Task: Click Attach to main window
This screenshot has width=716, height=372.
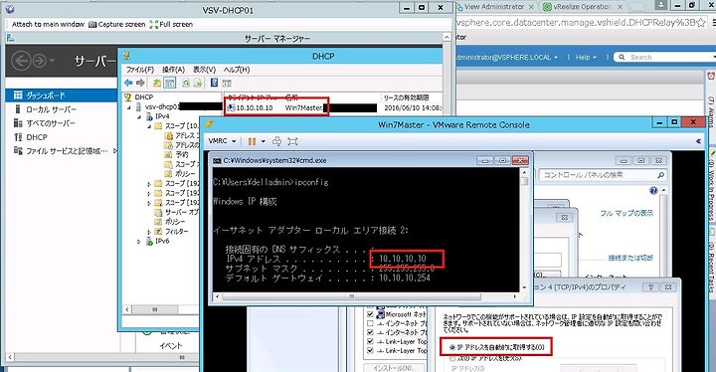Action: point(48,24)
